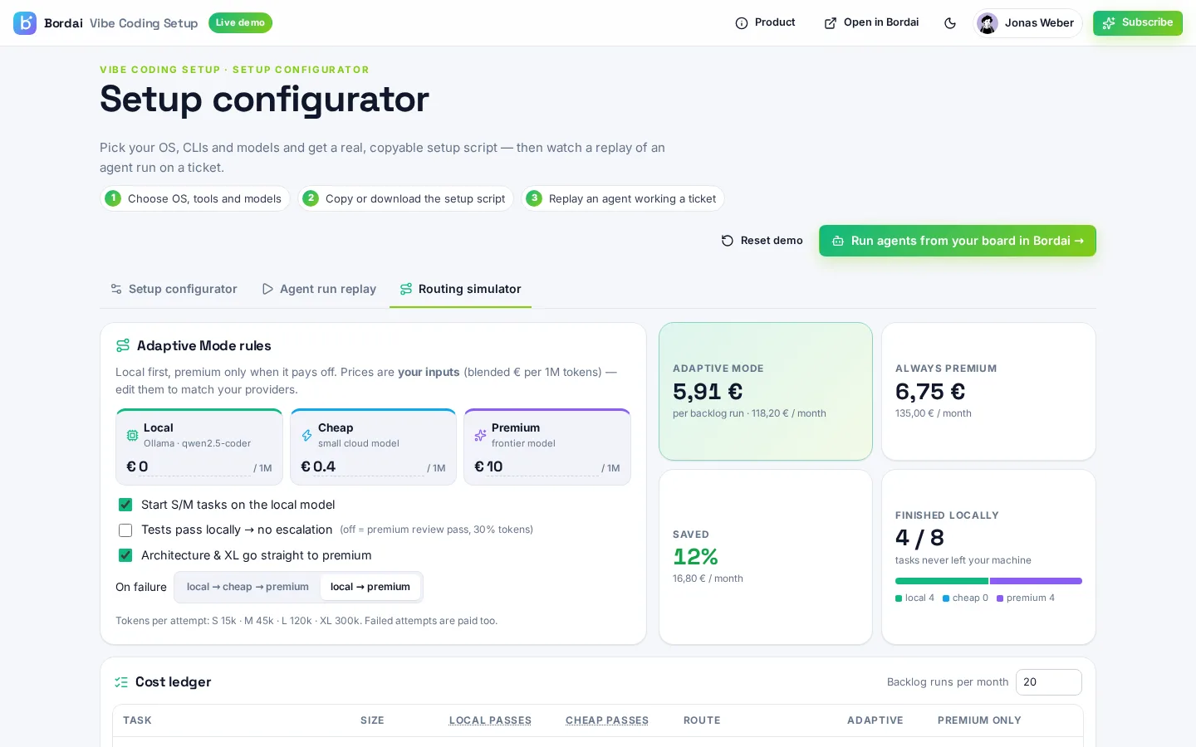
Task: Click Jonas Weber's avatar picture
Action: [x=988, y=23]
